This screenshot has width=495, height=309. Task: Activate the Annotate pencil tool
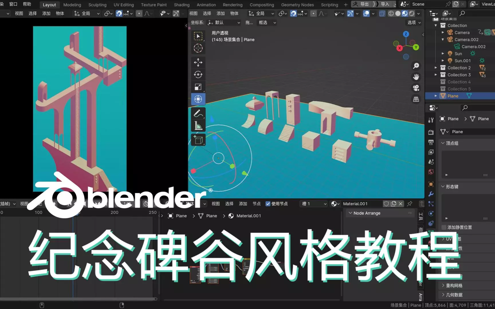pos(198,114)
